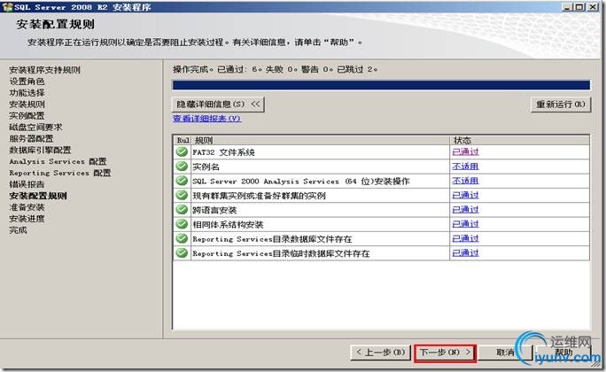606x372 pixels.
Task: Open 不适用 status link for 实例名
Action: (465, 167)
